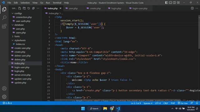Change encoding via UTF-8 status entry
Screen dimensions: 200x112
[158, 103]
